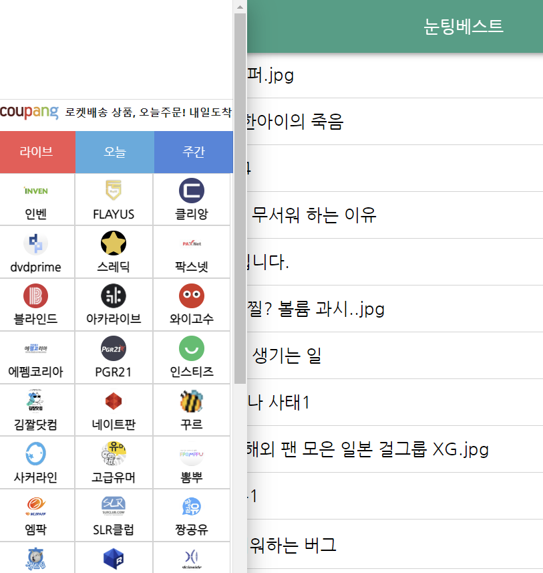Open the 인벤 (Inven) site icon
This screenshot has width=543, height=573.
tap(36, 191)
